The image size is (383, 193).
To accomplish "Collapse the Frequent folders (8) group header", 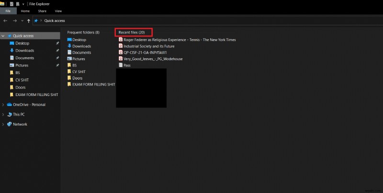I will 83,32.
